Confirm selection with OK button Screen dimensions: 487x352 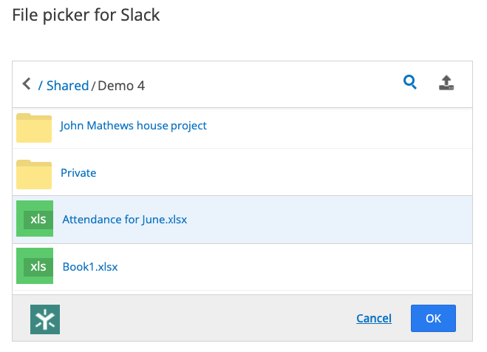433,318
